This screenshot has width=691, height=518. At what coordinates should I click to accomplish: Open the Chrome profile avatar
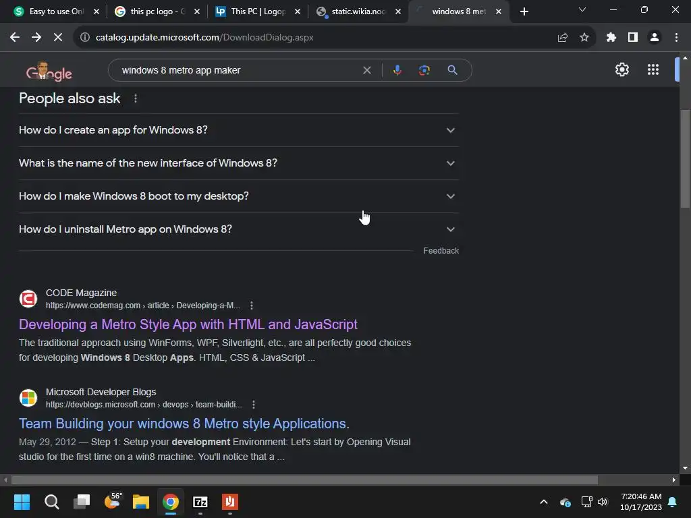coord(654,38)
